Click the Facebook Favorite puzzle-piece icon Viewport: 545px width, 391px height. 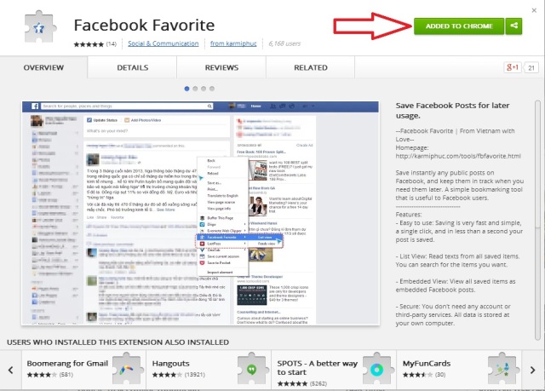click(x=40, y=26)
